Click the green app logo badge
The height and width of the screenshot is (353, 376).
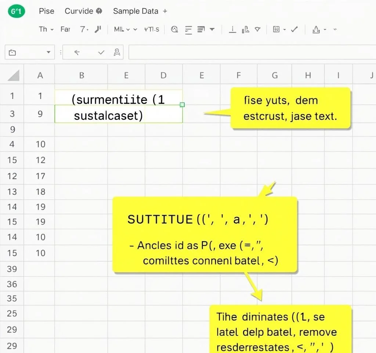click(x=16, y=11)
